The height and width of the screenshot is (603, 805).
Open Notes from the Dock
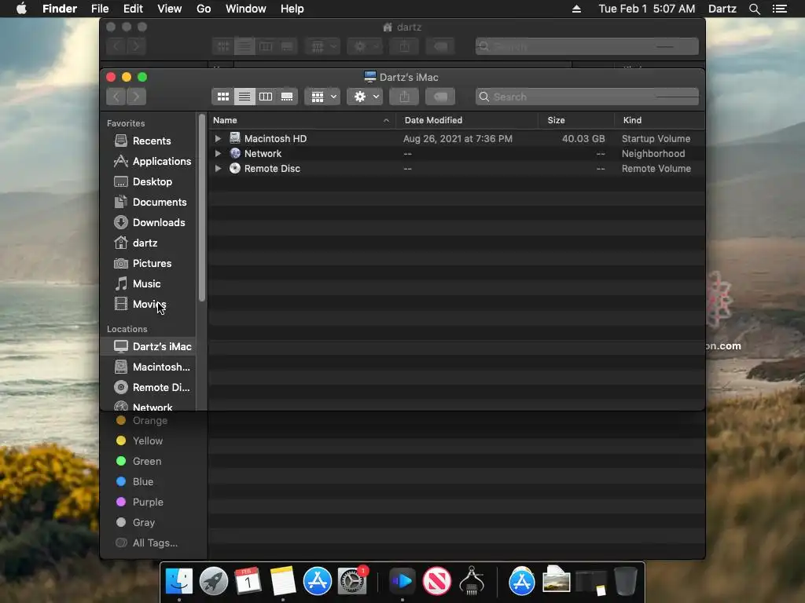(283, 582)
